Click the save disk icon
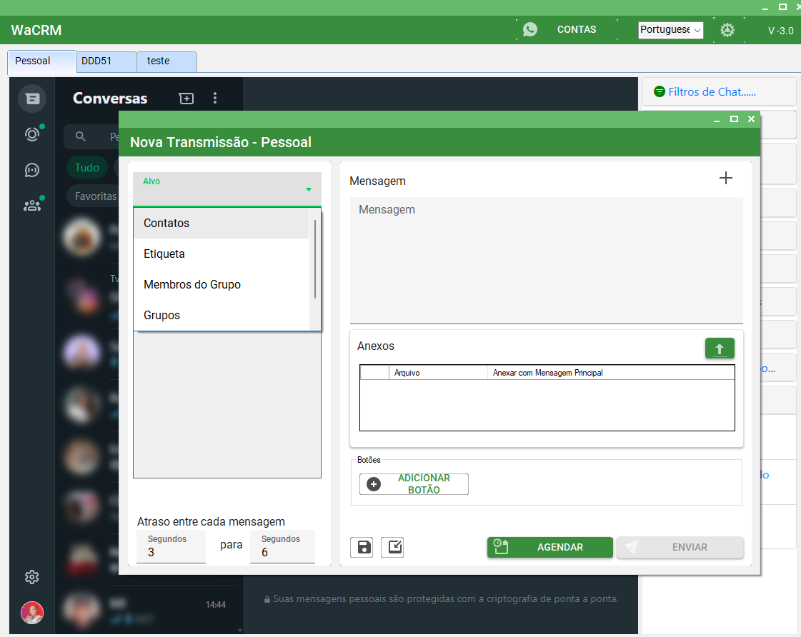The image size is (801, 637). point(364,547)
